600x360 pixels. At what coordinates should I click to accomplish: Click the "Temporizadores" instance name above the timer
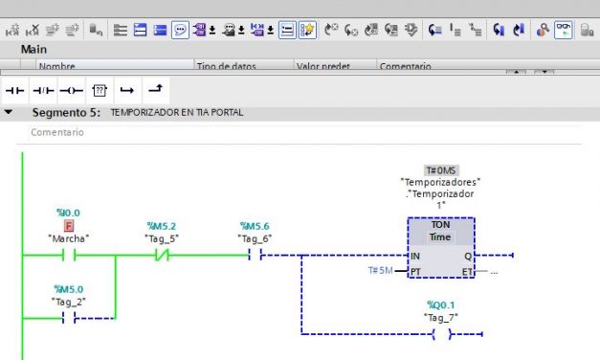(x=440, y=182)
